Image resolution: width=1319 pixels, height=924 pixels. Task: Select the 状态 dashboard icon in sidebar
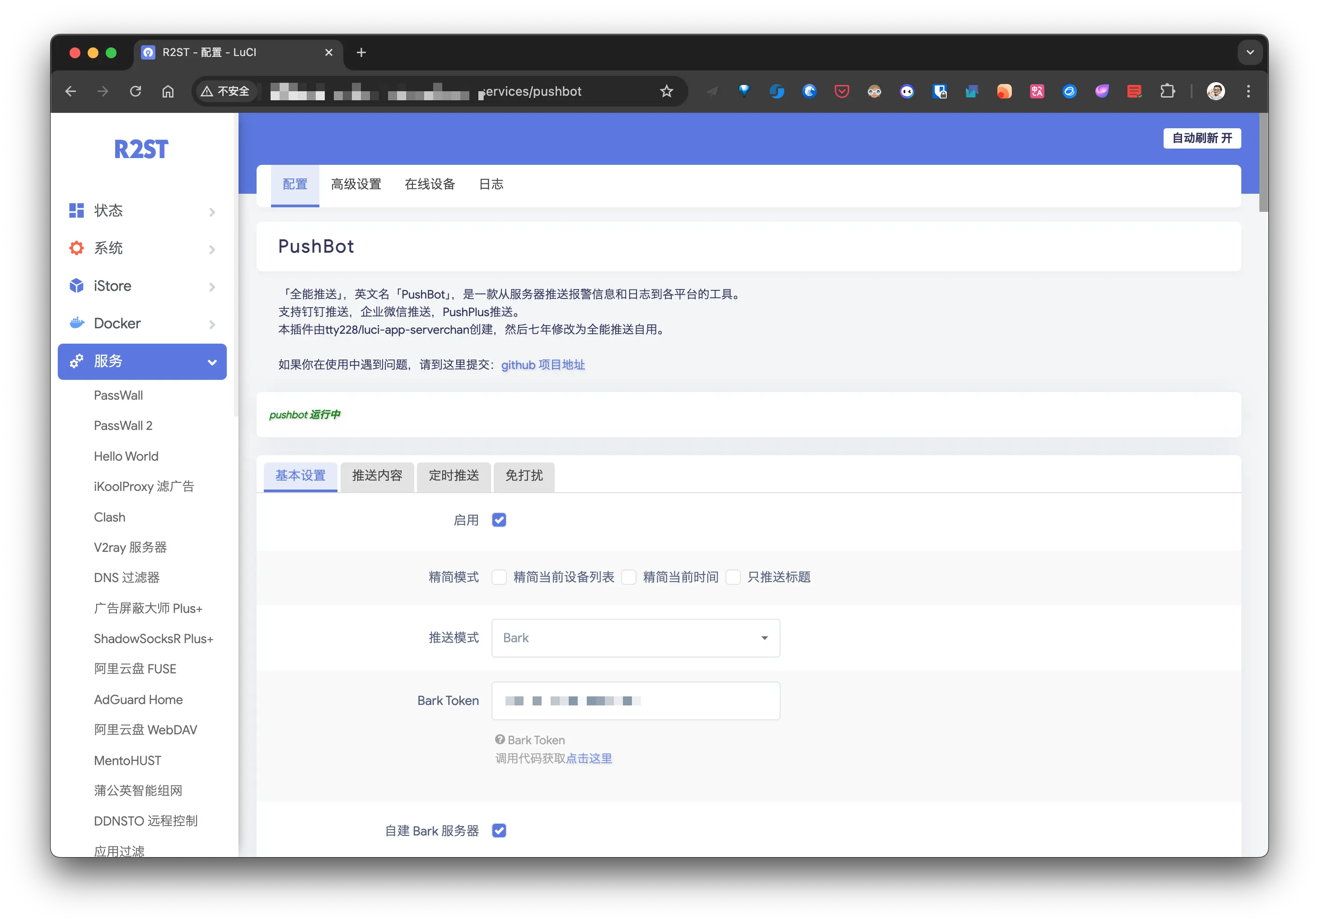(76, 210)
